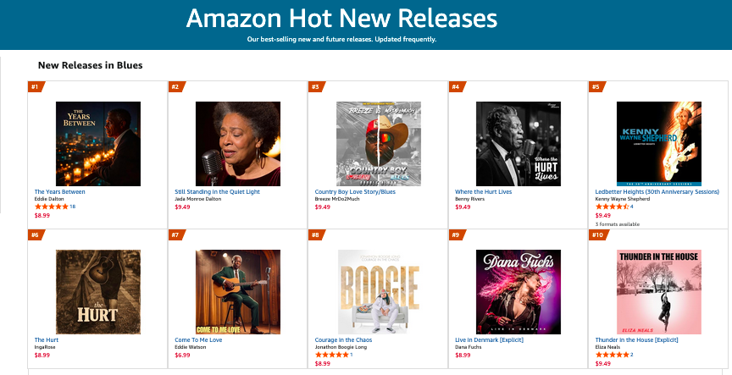This screenshot has width=732, height=375.
Task: Open The Years Between album cover
Action: tap(98, 144)
